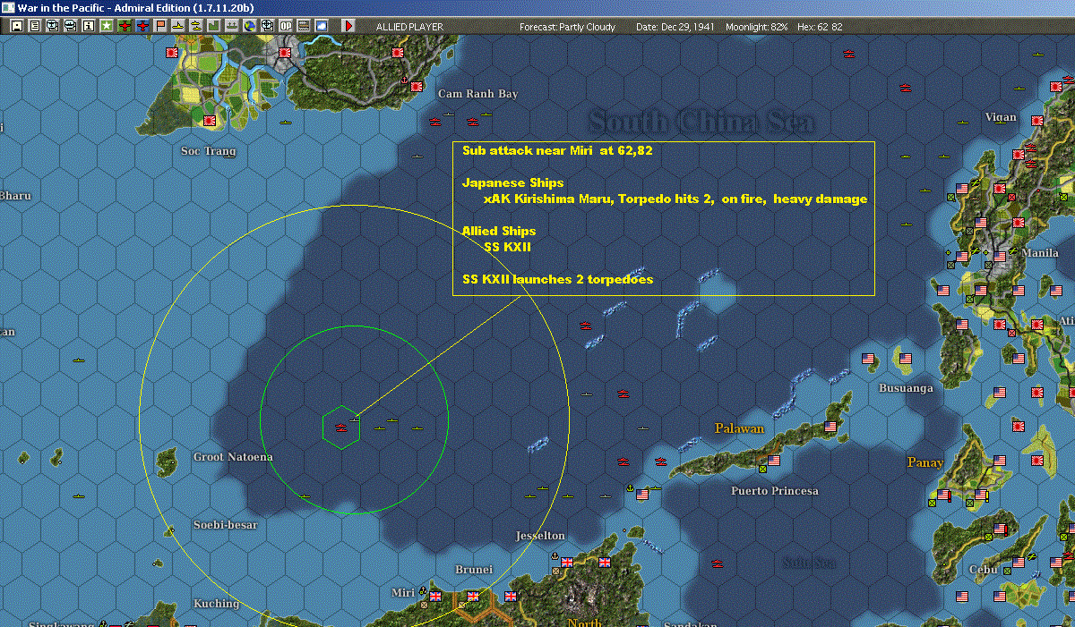Viewport: 1075px width, 627px height.
Task: Click the red play arrow to continue
Action: (348, 26)
